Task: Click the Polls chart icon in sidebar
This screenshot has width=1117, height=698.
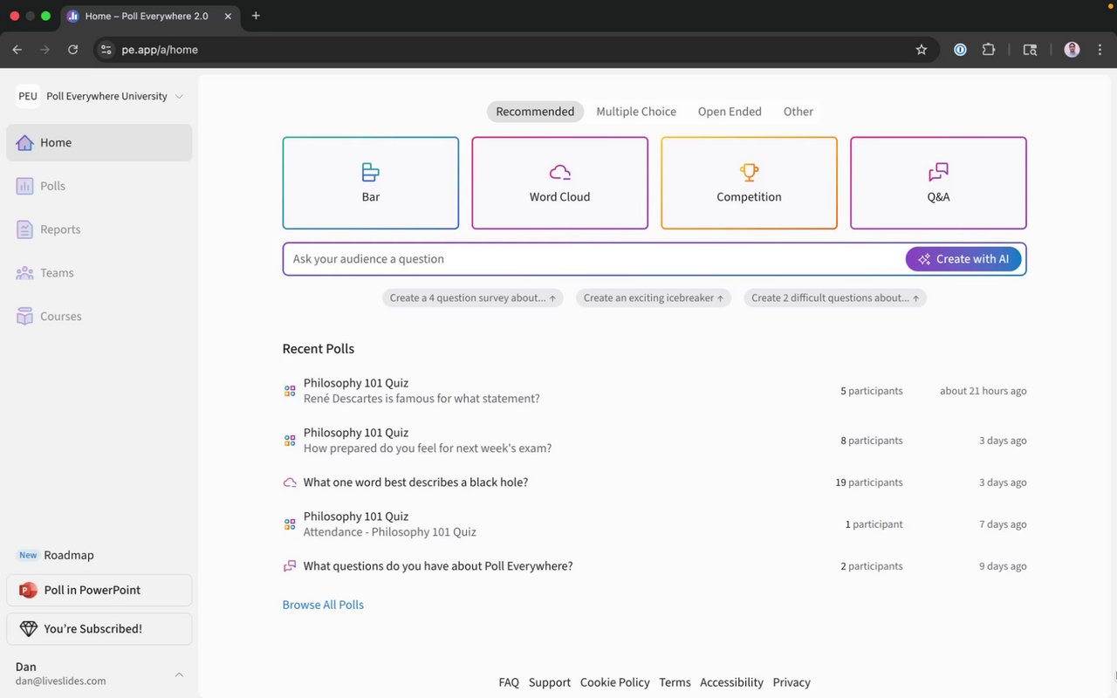Action: [24, 186]
